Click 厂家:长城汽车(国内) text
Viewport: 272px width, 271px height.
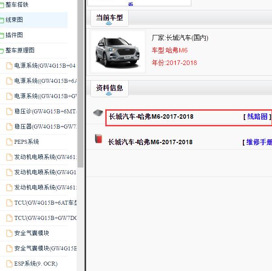[180, 38]
